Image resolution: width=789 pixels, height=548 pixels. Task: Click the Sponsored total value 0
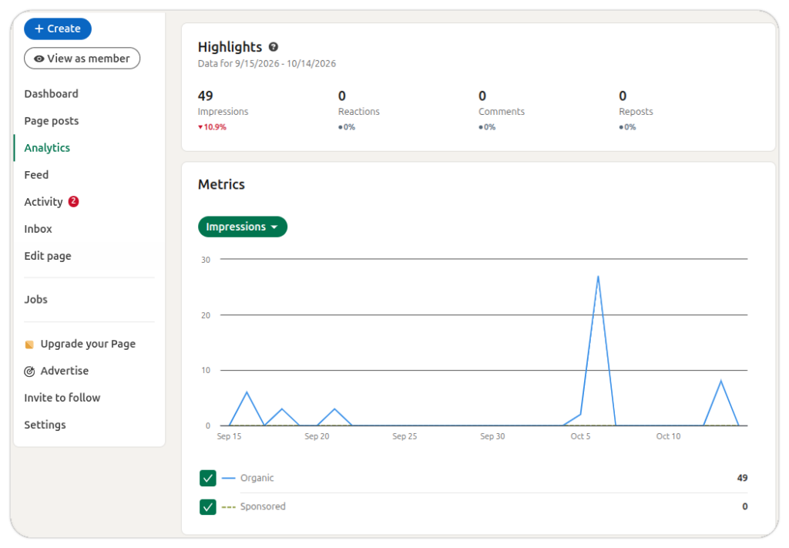pyautogui.click(x=745, y=506)
